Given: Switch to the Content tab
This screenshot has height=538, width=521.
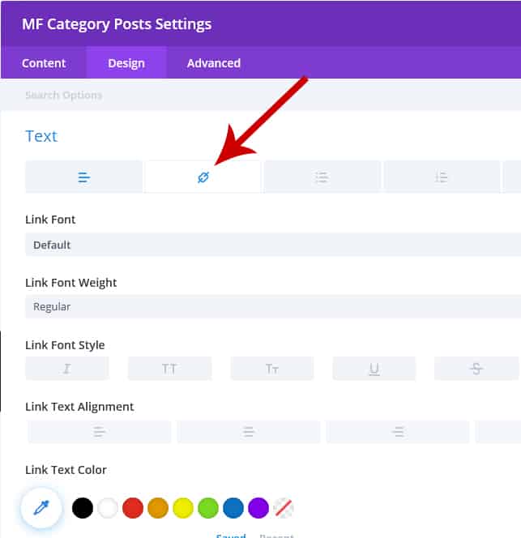Looking at the screenshot, I should (x=44, y=62).
